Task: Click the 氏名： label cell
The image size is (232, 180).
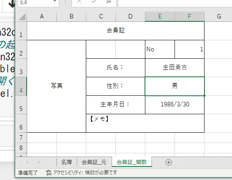Action: tap(115, 68)
